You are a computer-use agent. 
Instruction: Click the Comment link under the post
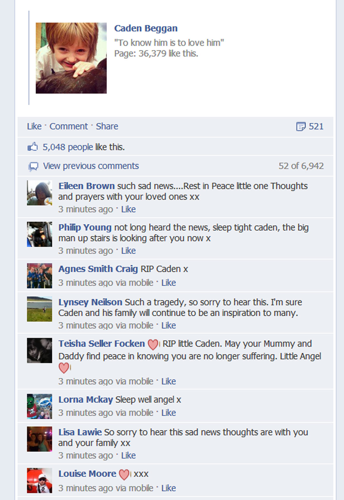pyautogui.click(x=69, y=126)
